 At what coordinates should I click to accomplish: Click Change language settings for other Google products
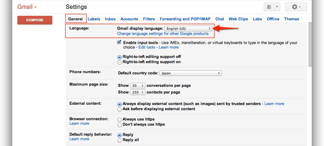[x=163, y=34]
